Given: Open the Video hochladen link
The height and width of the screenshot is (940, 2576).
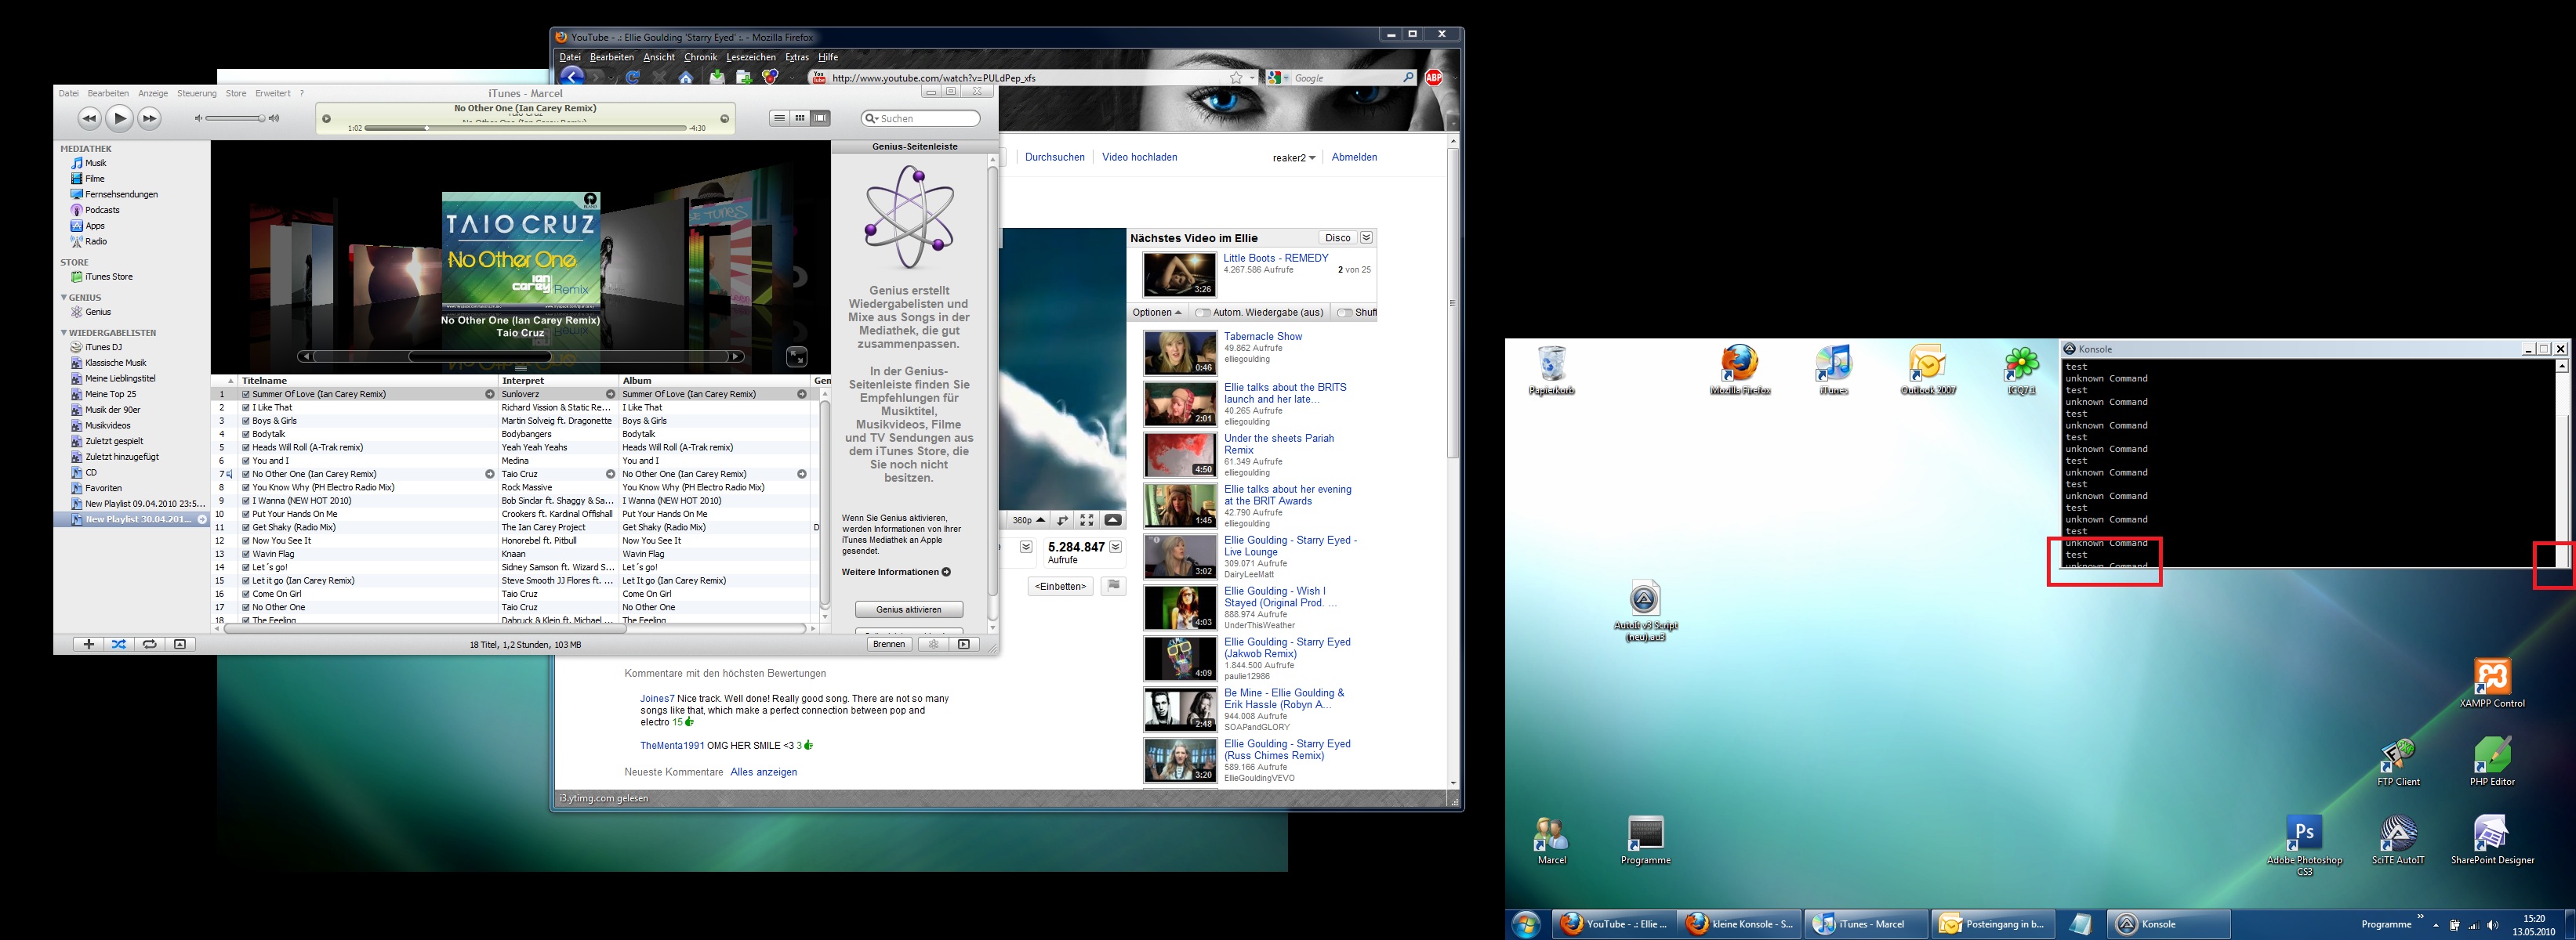Looking at the screenshot, I should click(x=1139, y=157).
